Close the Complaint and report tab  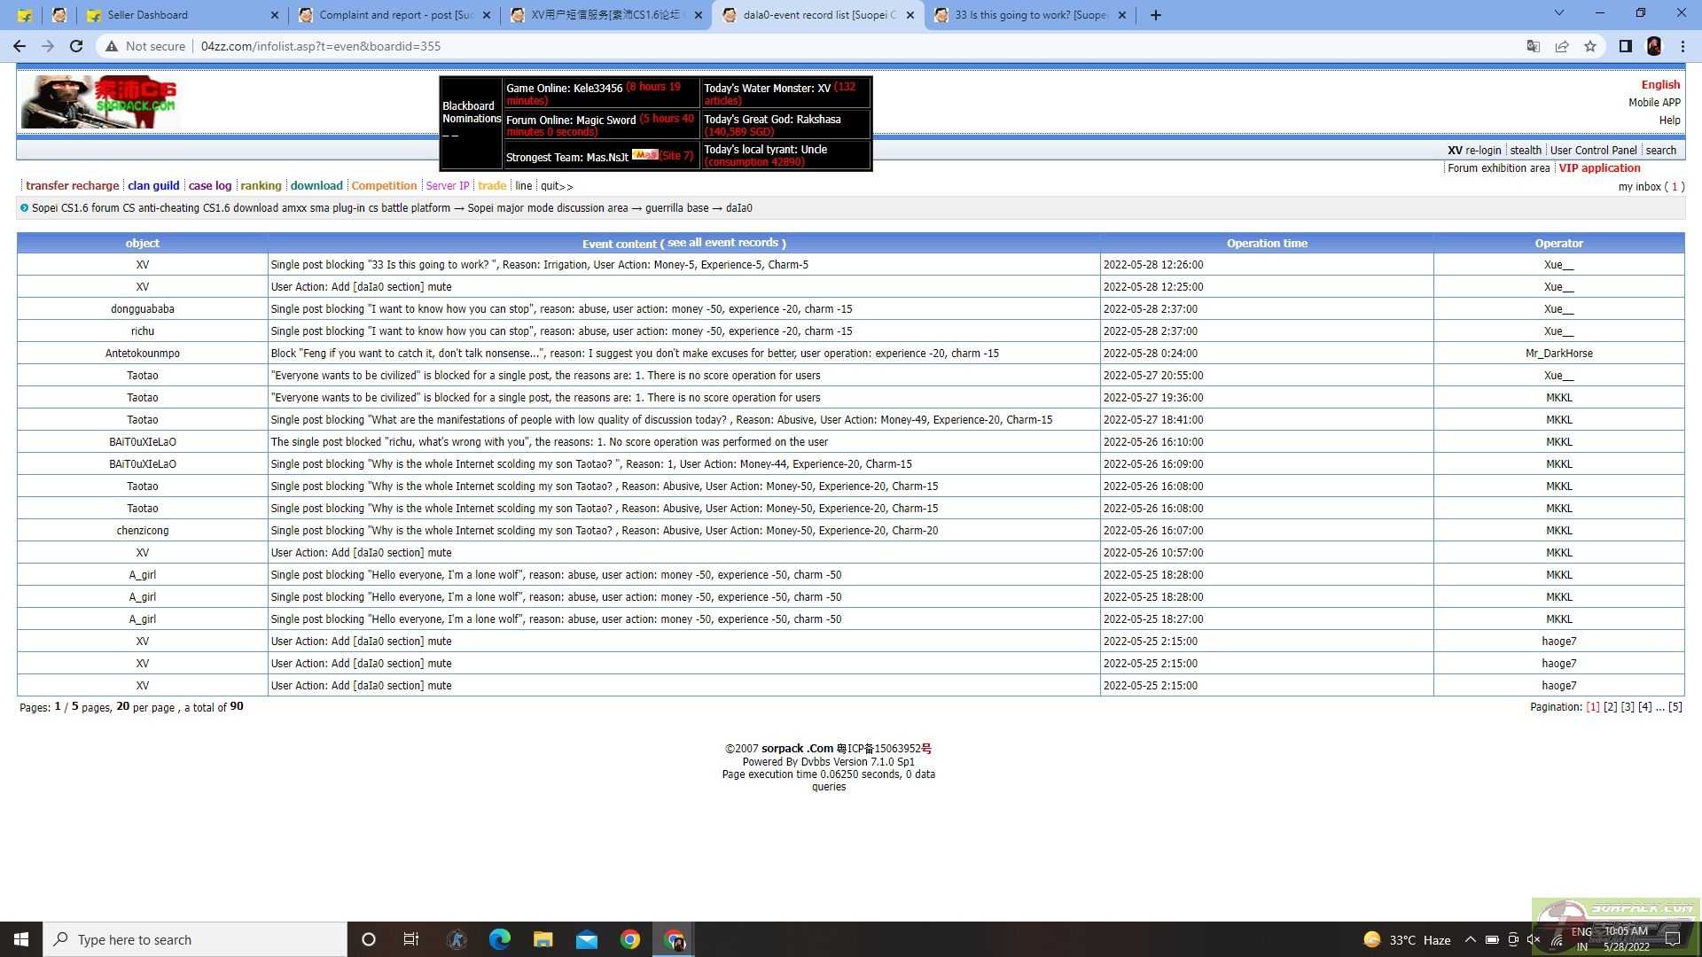tap(486, 15)
